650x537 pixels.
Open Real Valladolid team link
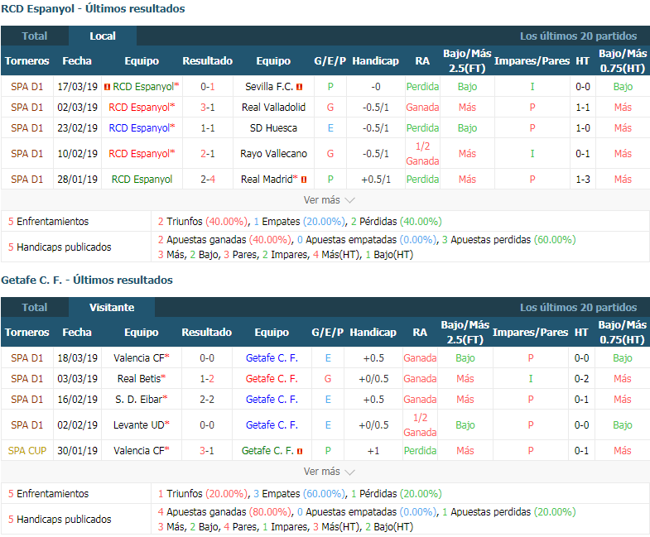(x=273, y=108)
